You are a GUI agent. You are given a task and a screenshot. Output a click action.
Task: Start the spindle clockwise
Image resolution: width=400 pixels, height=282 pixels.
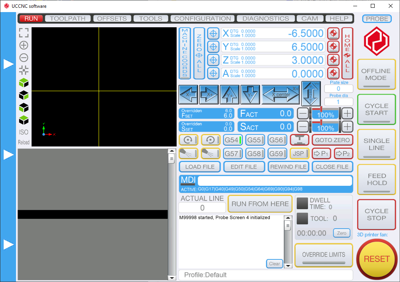pyautogui.click(x=188, y=139)
